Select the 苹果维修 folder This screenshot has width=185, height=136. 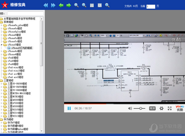tap(9, 22)
